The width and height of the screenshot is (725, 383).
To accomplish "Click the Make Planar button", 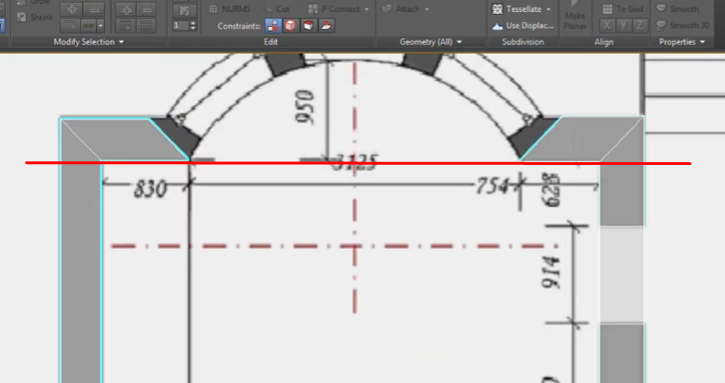I will pyautogui.click(x=575, y=15).
